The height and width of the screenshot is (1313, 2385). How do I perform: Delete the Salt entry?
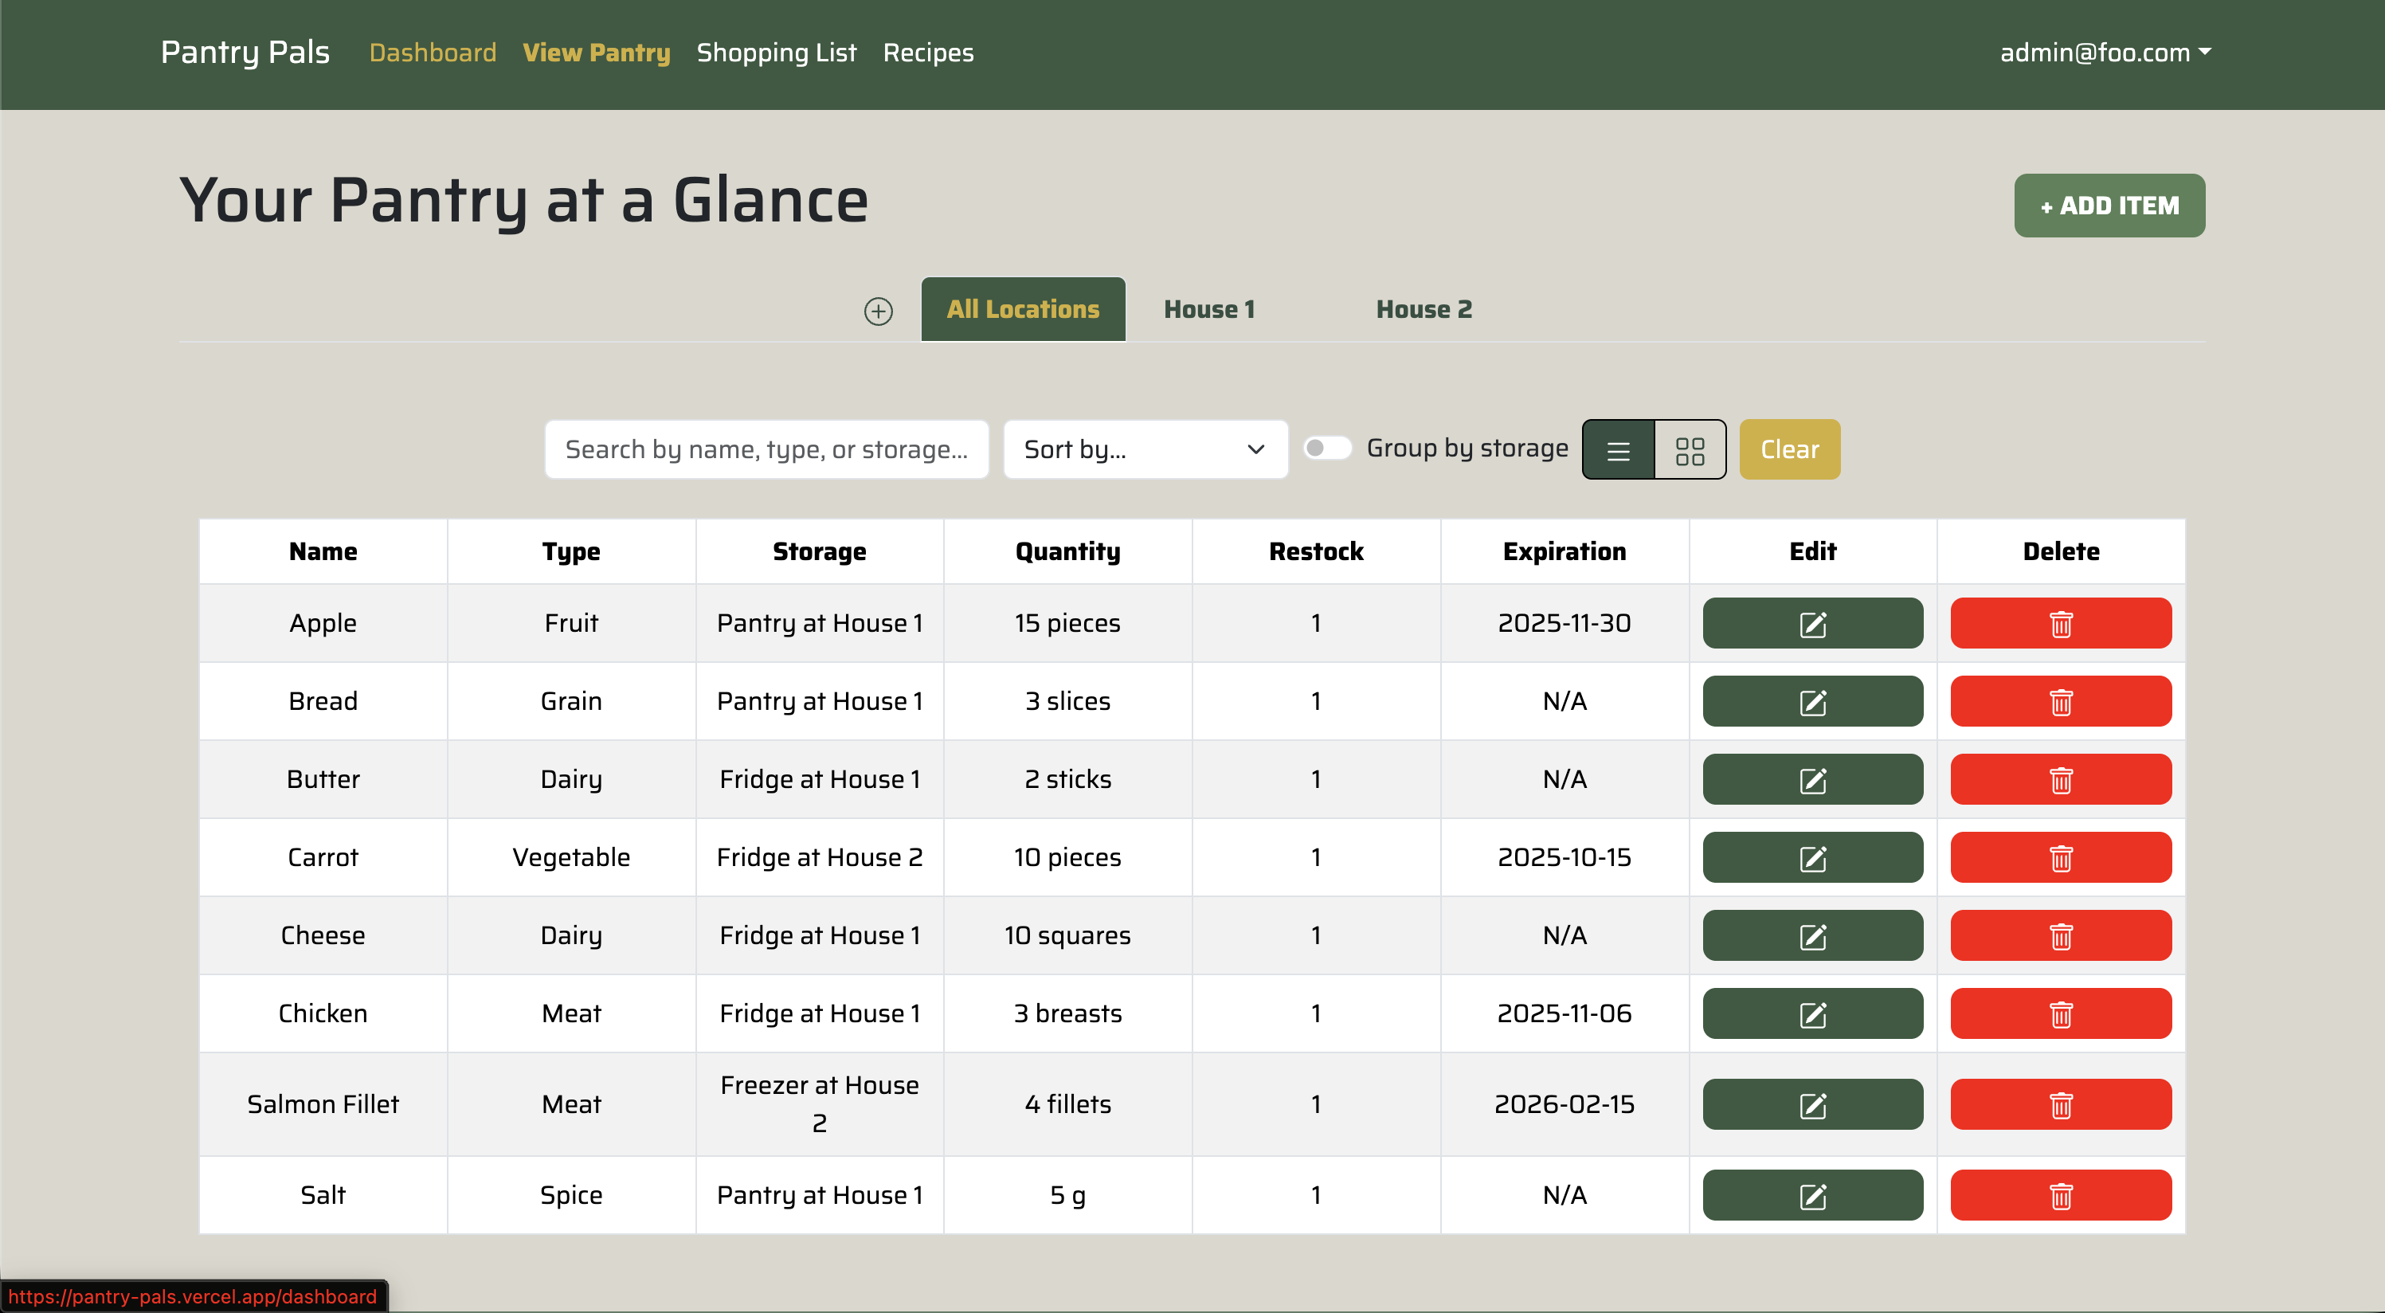point(2060,1194)
